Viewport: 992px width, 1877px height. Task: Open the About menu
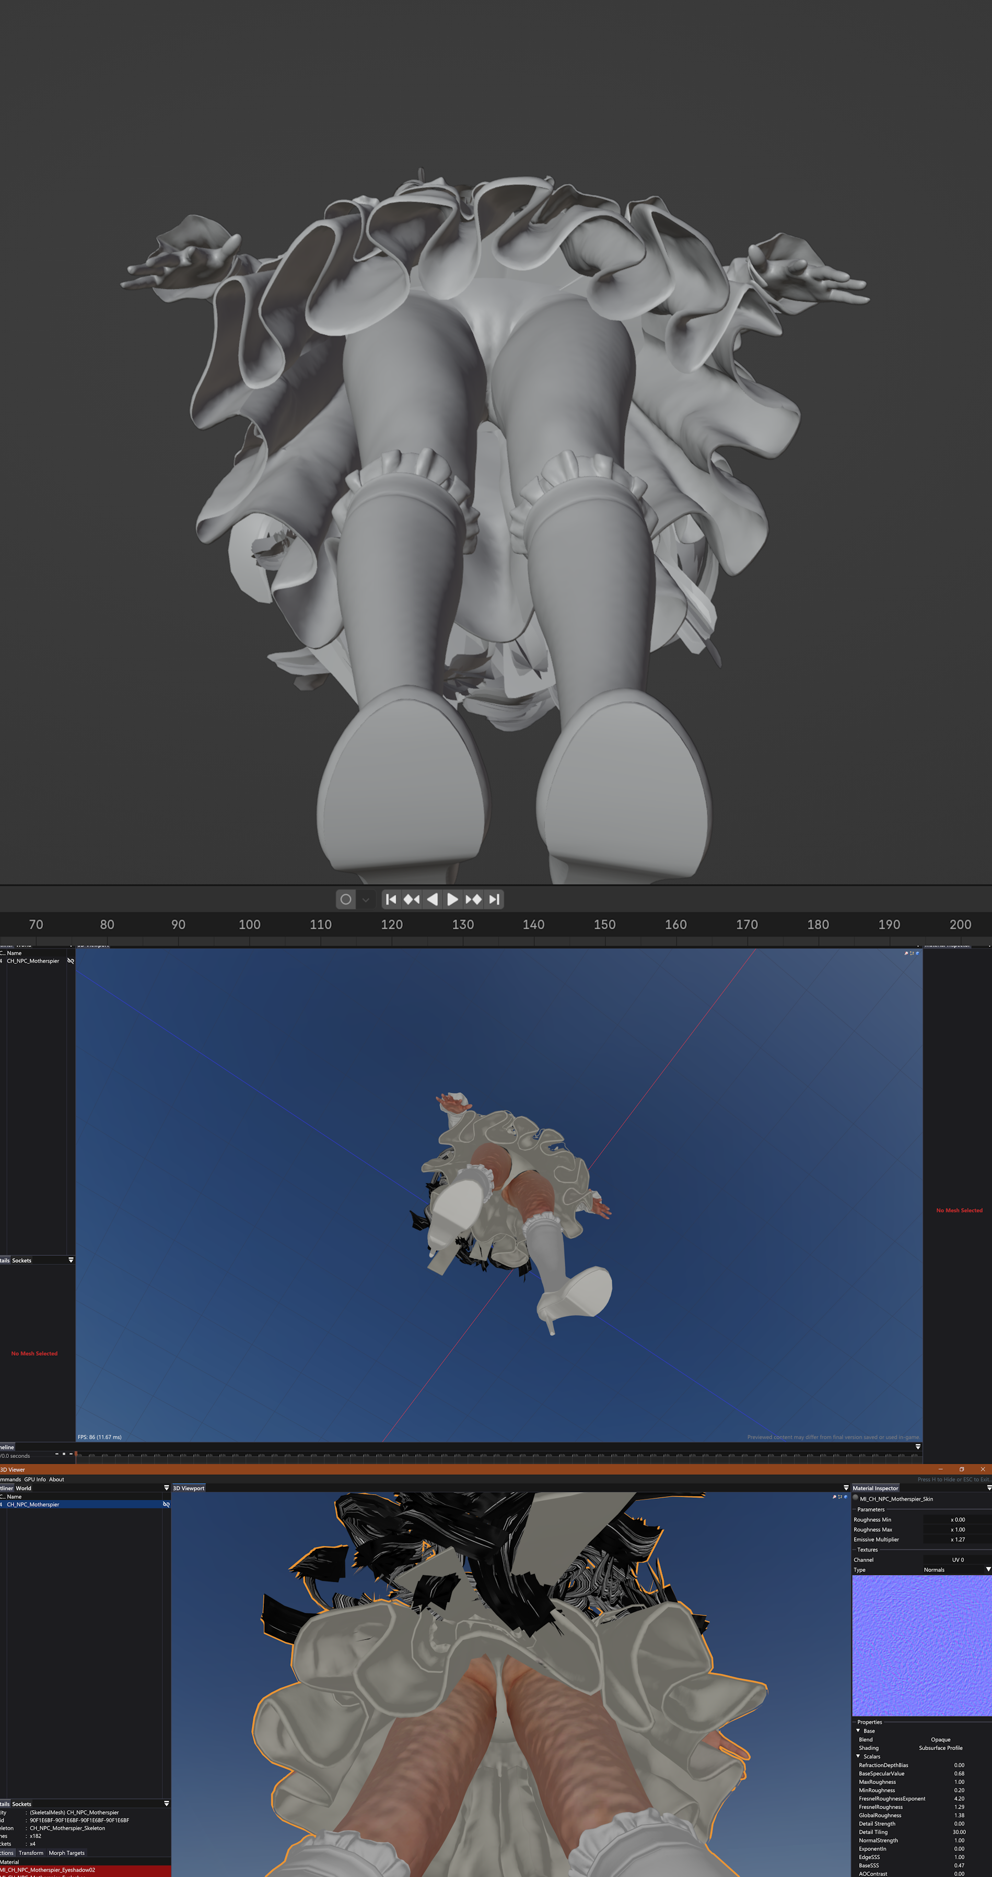(x=57, y=1480)
